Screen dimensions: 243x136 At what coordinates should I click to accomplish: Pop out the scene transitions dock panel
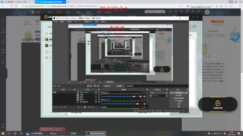(167, 89)
